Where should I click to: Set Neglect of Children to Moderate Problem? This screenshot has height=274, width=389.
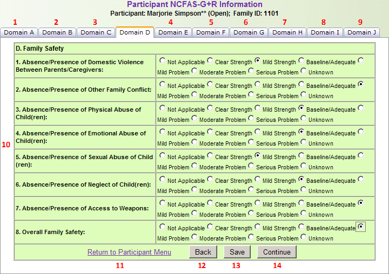(x=194, y=189)
